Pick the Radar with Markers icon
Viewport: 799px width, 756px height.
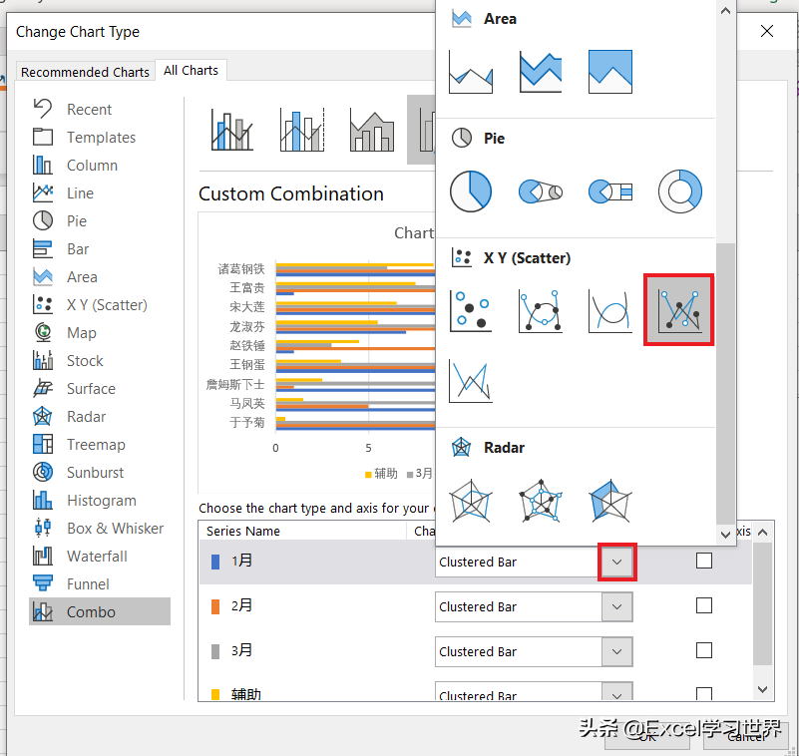pos(540,501)
